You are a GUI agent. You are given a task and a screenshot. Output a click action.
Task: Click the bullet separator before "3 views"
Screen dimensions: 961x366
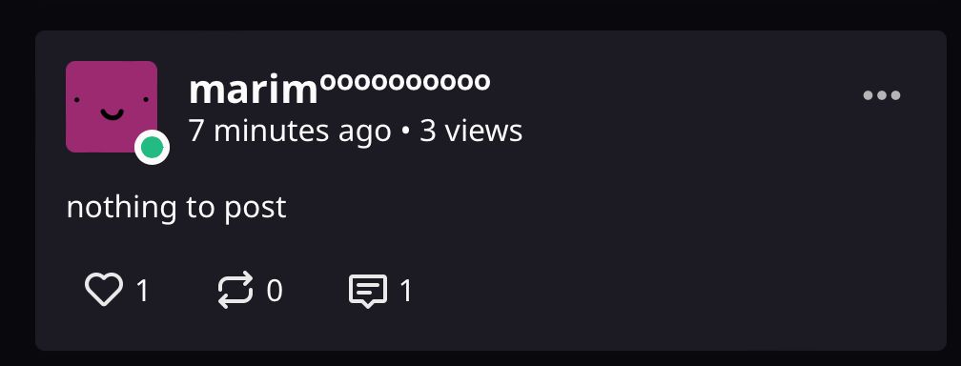click(x=406, y=132)
